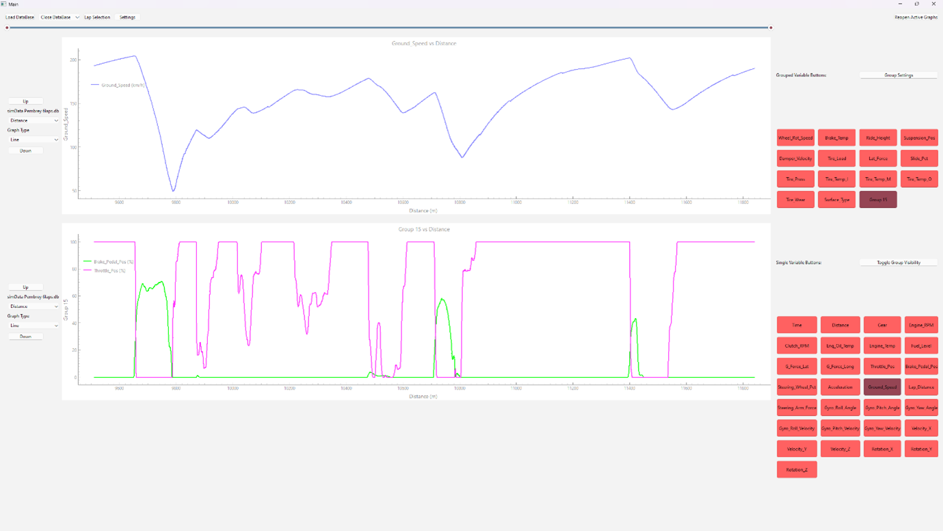The width and height of the screenshot is (943, 531).
Task: Open the Settings menu
Action: 127,17
